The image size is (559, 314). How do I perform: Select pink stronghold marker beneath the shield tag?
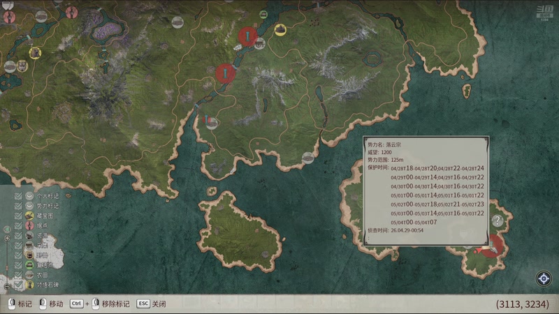(9, 17)
